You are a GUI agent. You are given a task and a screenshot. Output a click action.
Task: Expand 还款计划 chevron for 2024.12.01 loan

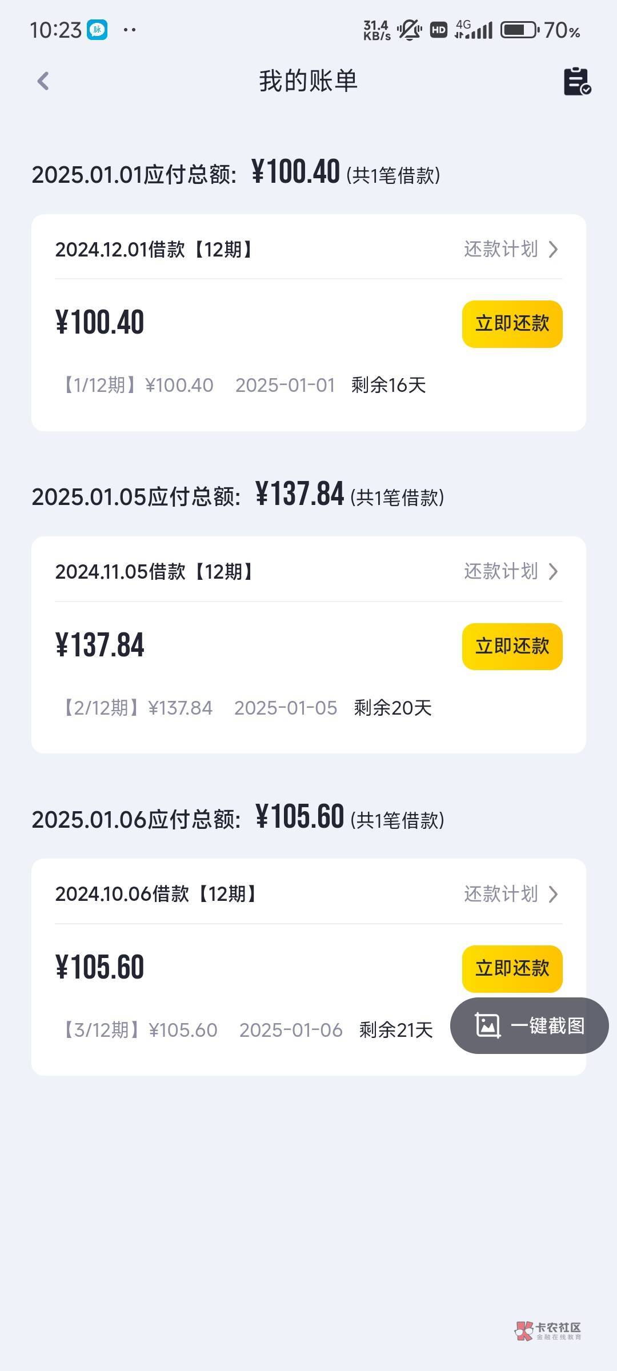pyautogui.click(x=553, y=249)
